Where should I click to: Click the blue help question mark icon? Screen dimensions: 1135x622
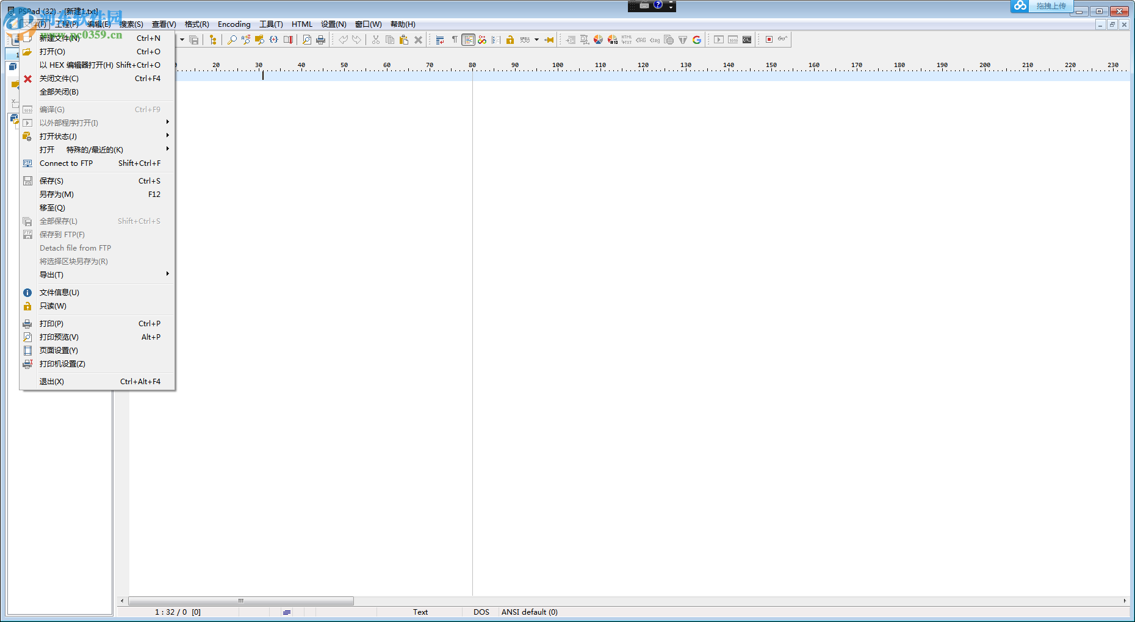(658, 5)
